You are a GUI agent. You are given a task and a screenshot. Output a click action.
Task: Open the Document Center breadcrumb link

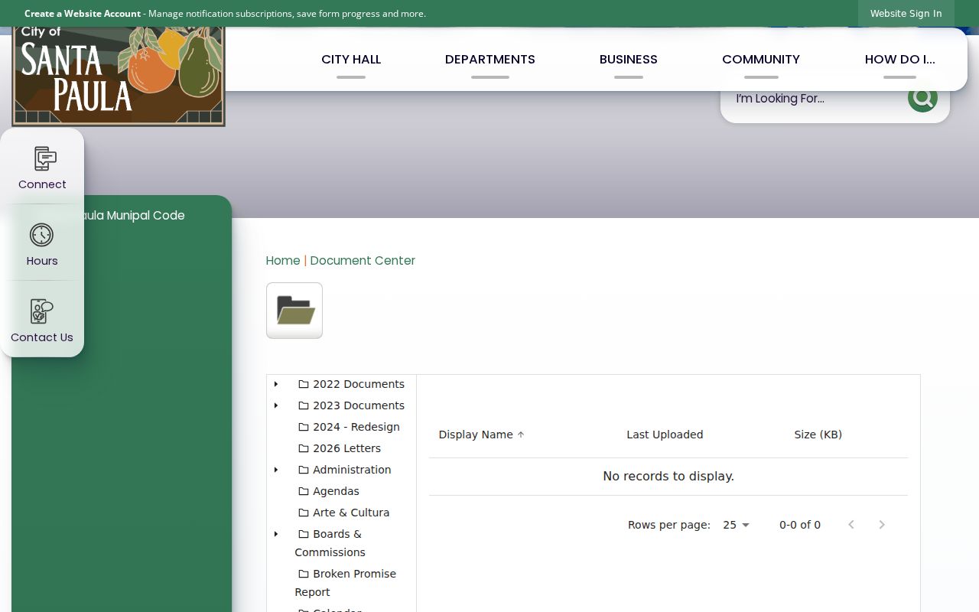[x=363, y=261]
